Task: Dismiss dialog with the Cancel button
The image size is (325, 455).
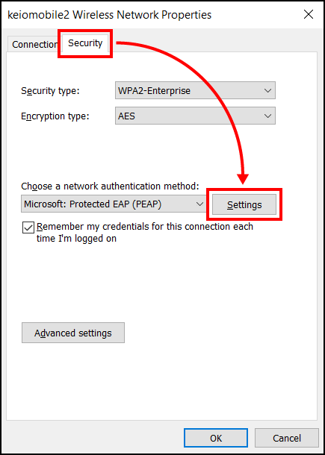Action: coord(287,438)
